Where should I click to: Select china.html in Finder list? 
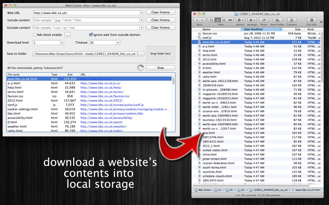click(x=256, y=155)
